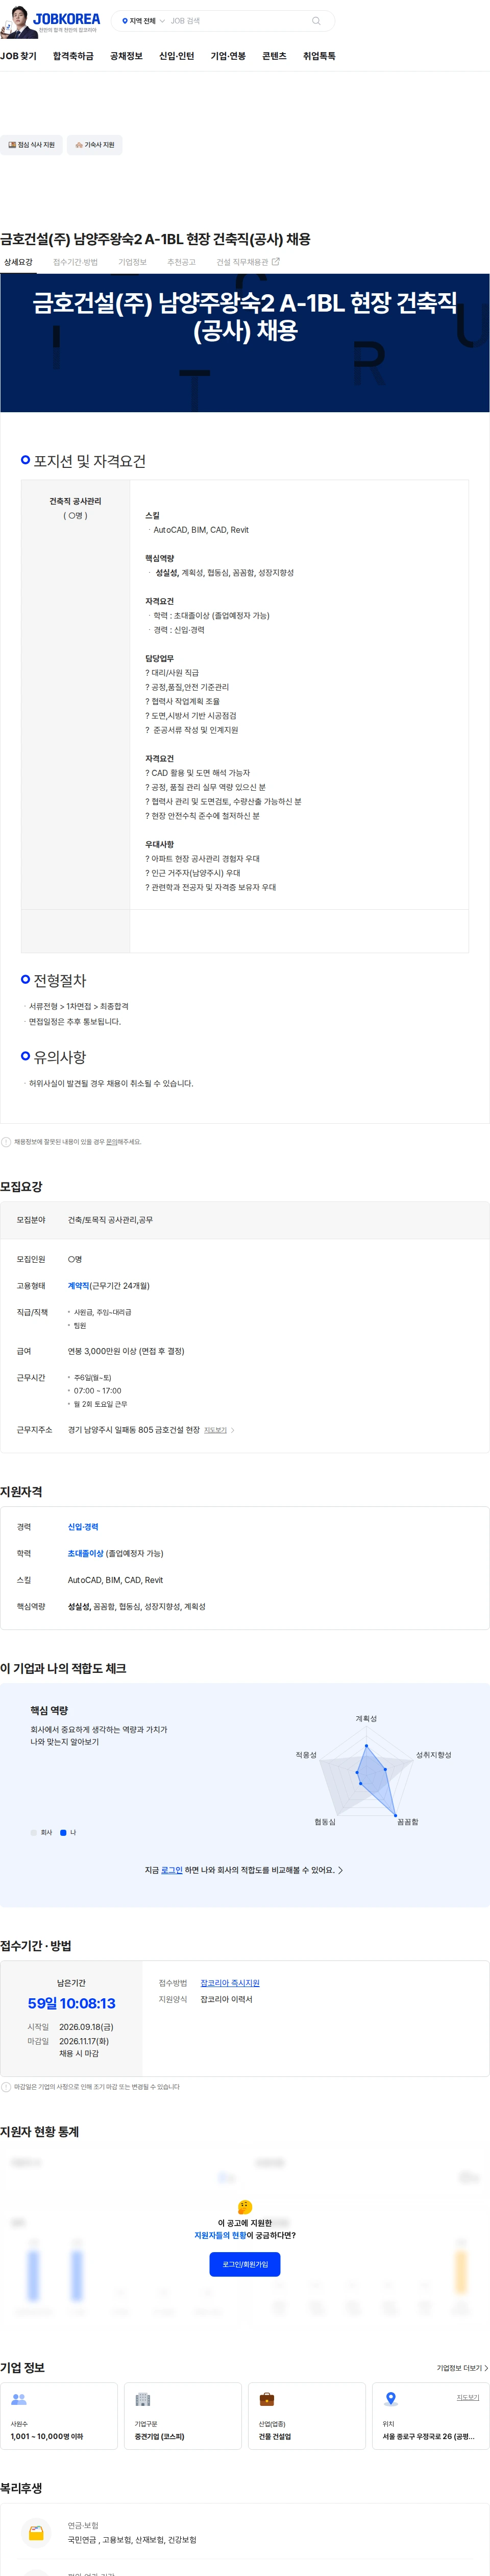
Task: Click the 중견기업 (코스피) text
Action: point(159,2437)
